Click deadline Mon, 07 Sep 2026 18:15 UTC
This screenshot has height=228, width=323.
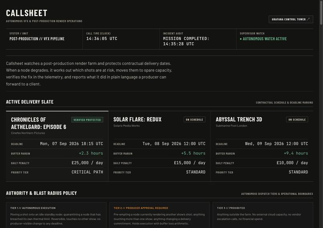[71, 144]
